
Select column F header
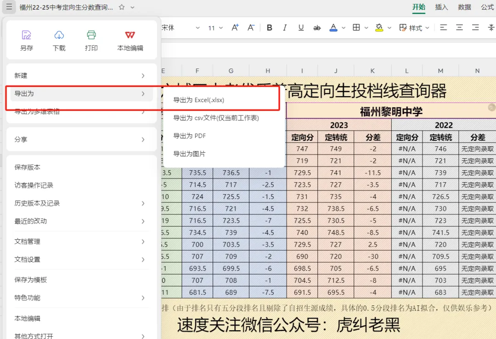coord(197,71)
